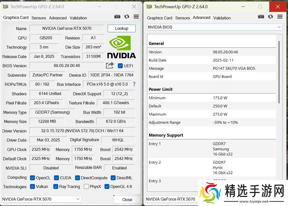Click the GPU Name text field
This screenshot has height=206, width=288.
click(x=67, y=29)
